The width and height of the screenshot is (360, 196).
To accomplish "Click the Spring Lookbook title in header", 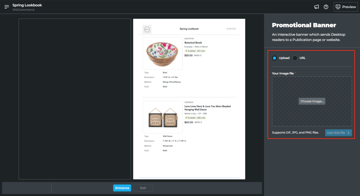I will tap(27, 5).
